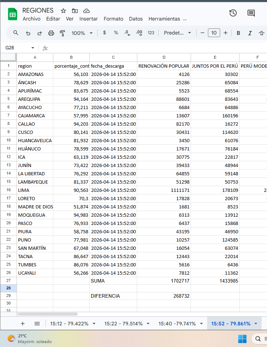Select cell containing LIMA
Viewport: 267px width, 347px height.
[x=35, y=190]
